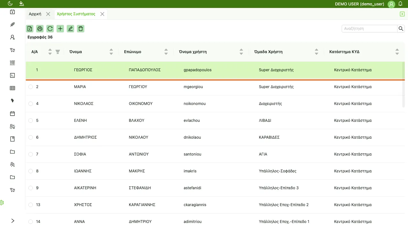The height and width of the screenshot is (229, 408).
Task: Expand the sidebar with the chevron arrow
Action: click(13, 221)
